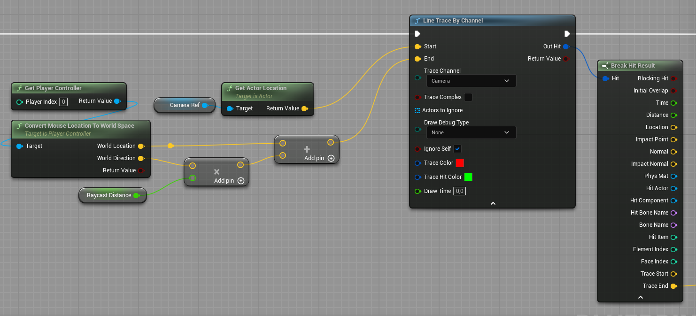Viewport: 696px width, 316px height.
Task: Click the World Direction output pin
Action: coord(141,158)
